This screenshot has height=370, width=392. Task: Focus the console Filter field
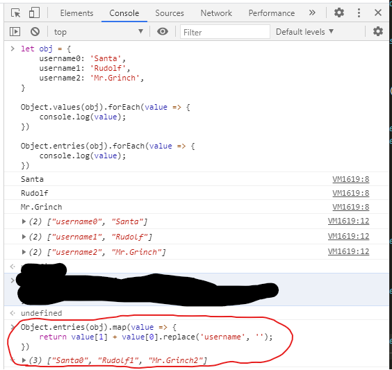pos(224,32)
